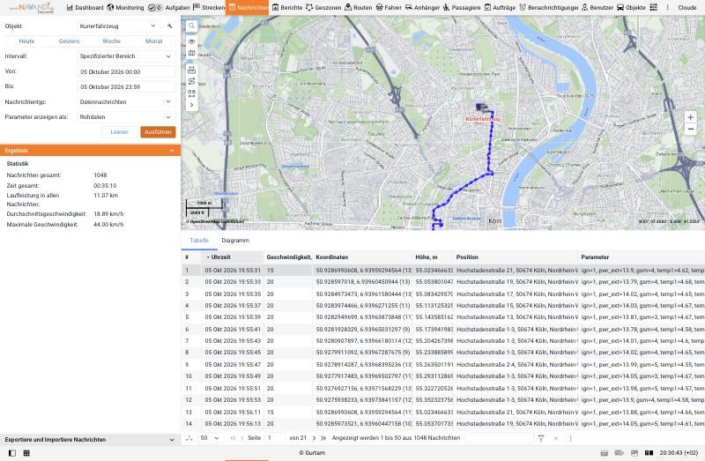This screenshot has width=705, height=461.
Task: Click the filter funnel icon
Action: pyautogui.click(x=541, y=437)
